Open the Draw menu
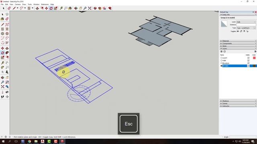Screen dimensions: 257x144 pos(24,4)
